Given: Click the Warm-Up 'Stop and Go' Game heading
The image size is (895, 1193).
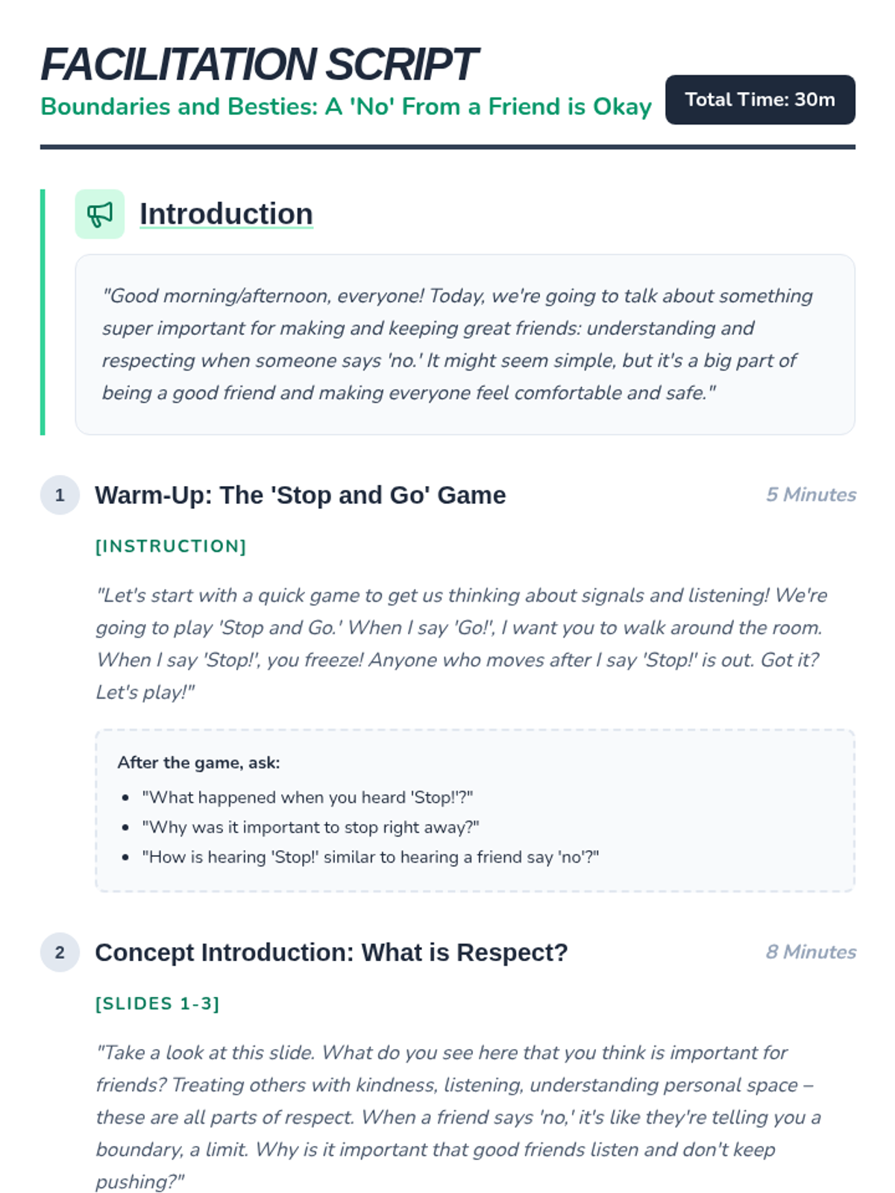Looking at the screenshot, I should coord(300,495).
